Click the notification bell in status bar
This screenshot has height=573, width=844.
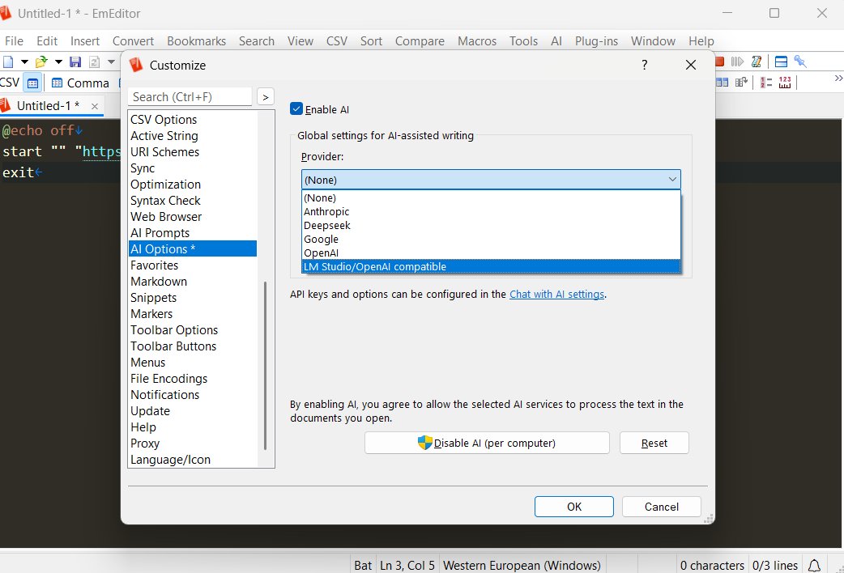pos(814,566)
